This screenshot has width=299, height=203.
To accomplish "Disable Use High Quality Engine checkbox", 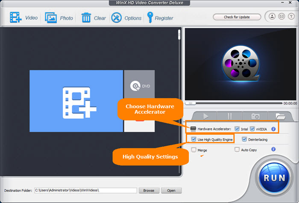I will pos(193,139).
